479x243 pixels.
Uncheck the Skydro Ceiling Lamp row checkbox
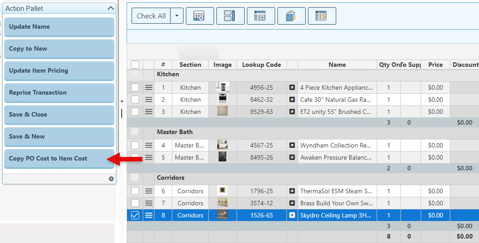(x=135, y=215)
